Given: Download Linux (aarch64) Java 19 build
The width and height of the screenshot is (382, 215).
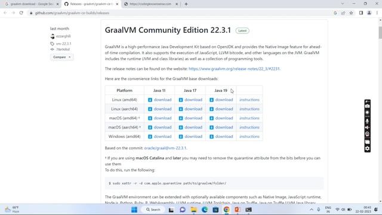Looking at the screenshot, I should pos(221,109).
